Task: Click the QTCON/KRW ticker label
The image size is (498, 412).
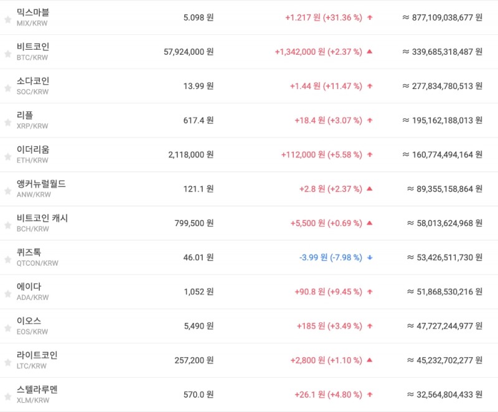Action: click(x=37, y=263)
